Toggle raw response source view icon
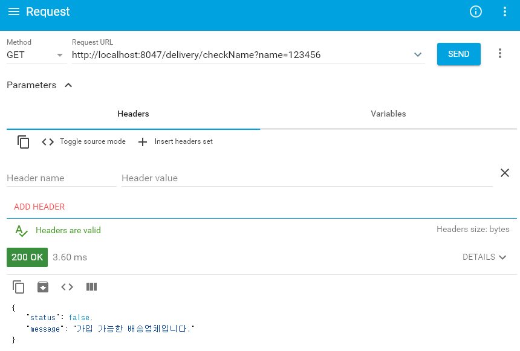The height and width of the screenshot is (351, 520). (67, 287)
